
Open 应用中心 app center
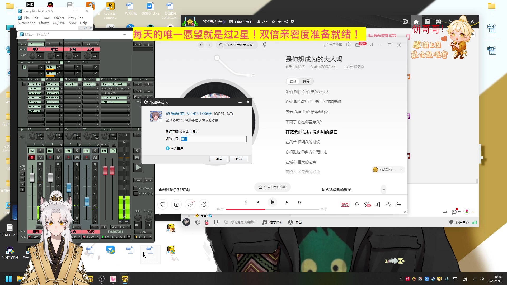coord(459,222)
